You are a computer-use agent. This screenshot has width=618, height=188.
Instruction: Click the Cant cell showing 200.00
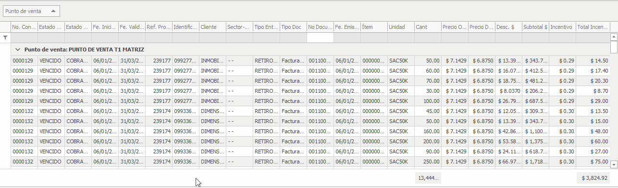pos(428,141)
